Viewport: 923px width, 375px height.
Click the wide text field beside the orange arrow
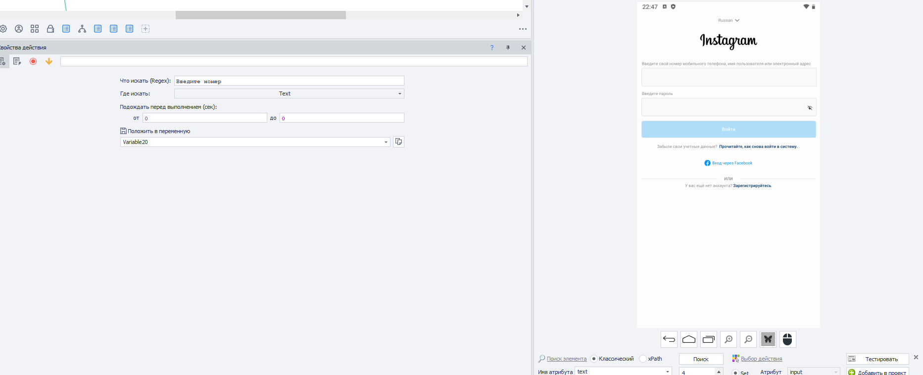(294, 61)
